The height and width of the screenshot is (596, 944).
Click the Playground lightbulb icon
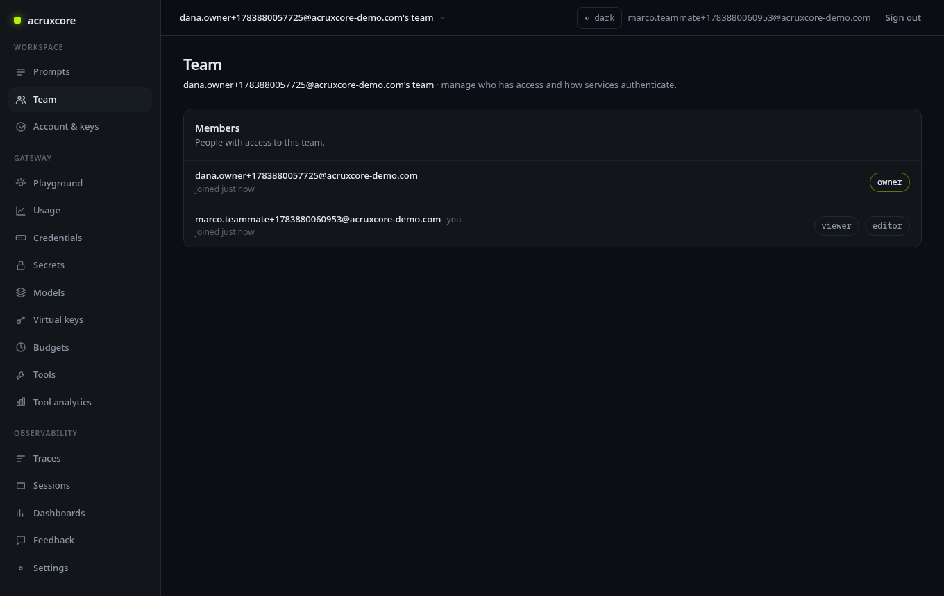coord(21,183)
